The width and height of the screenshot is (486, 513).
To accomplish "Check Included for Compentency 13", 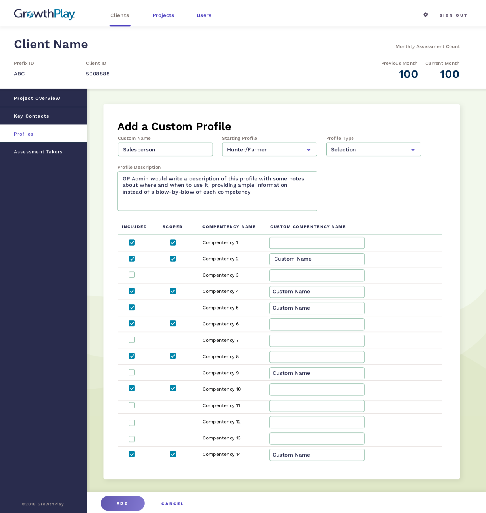I will click(x=132, y=439).
